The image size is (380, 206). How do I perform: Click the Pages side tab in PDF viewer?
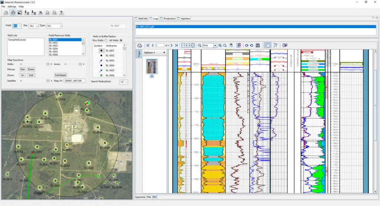(139, 54)
